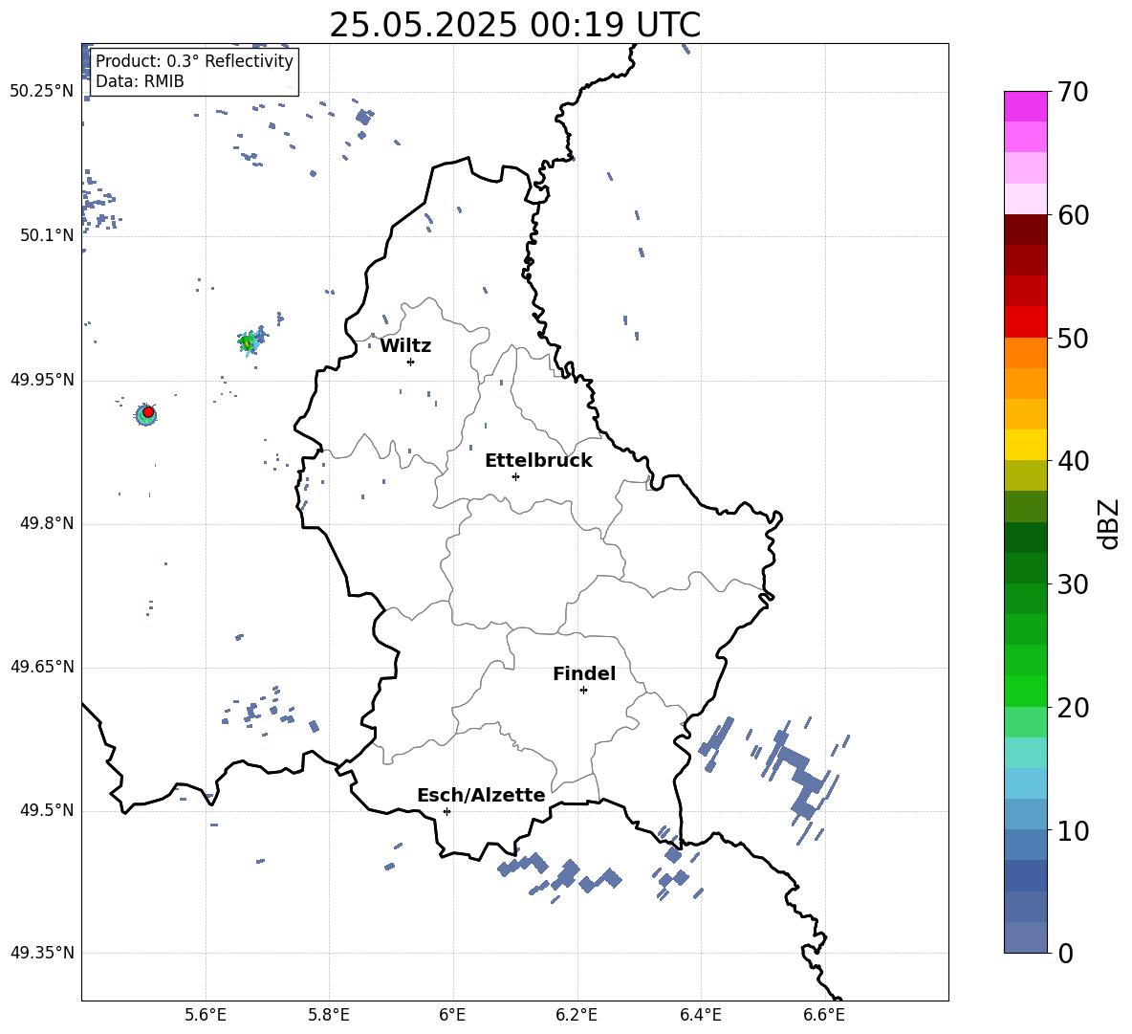The height and width of the screenshot is (1034, 1132).
Task: Click the latitude label 49.65°N
Action: 41,666
